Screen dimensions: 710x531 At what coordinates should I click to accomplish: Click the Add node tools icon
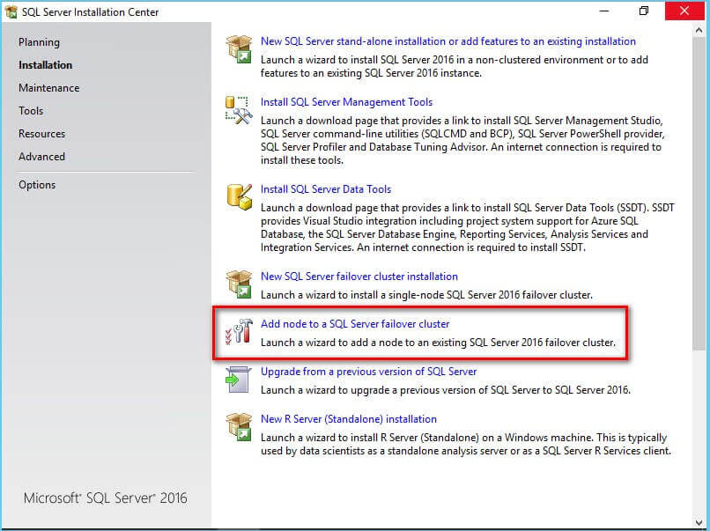click(239, 331)
